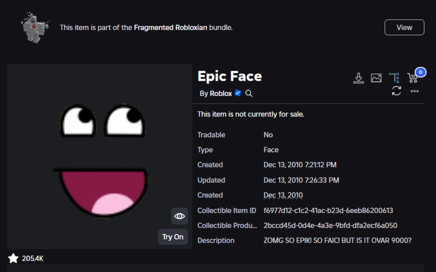Select the Collectible Item ID value
The height and width of the screenshot is (272, 436).
[x=328, y=211]
